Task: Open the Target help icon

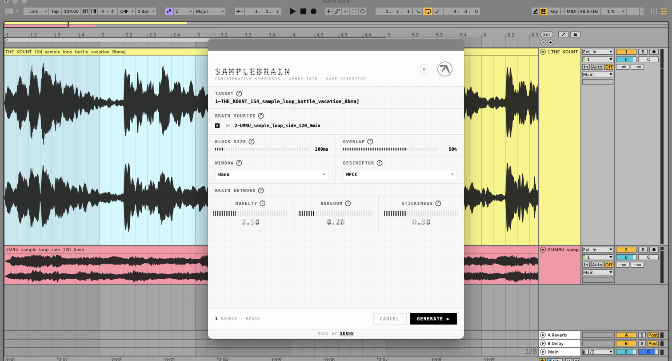Action: point(239,93)
